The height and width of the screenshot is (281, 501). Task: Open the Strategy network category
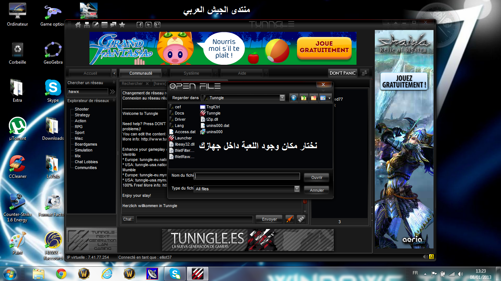pyautogui.click(x=82, y=115)
